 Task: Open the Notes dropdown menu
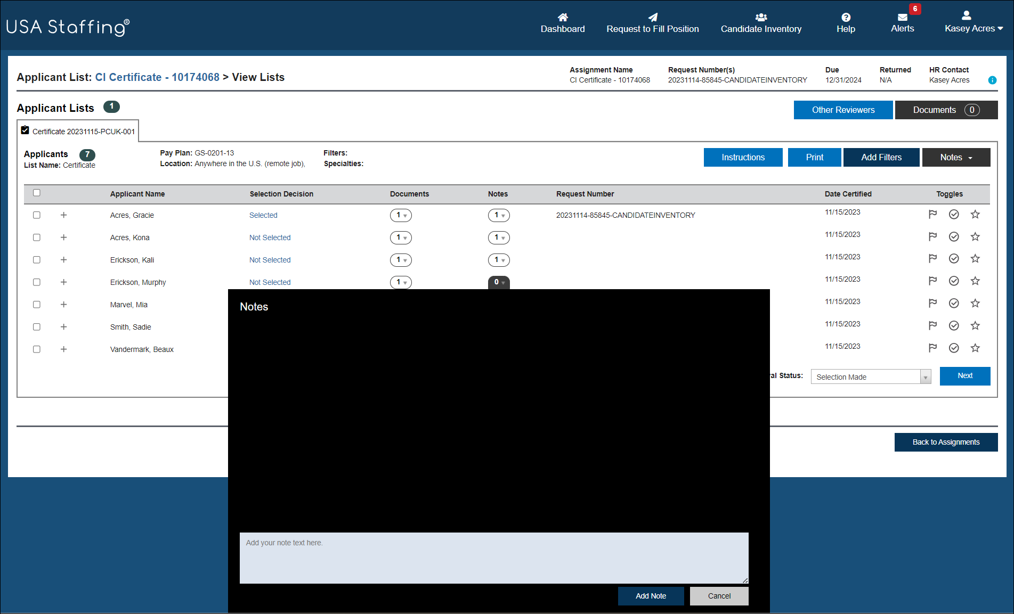[955, 157]
